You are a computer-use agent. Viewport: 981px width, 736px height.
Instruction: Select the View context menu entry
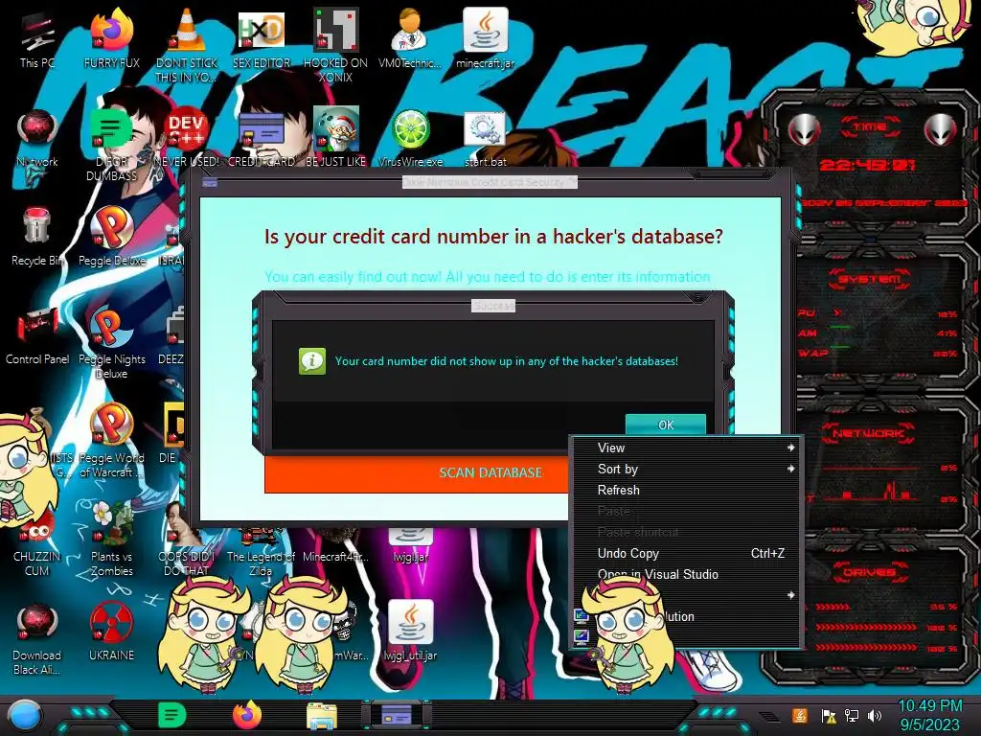[x=686, y=448]
